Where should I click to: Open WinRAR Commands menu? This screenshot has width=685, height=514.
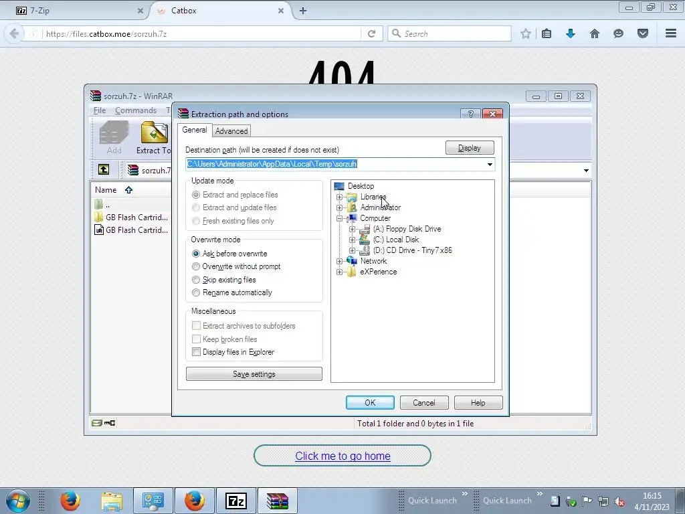(136, 110)
